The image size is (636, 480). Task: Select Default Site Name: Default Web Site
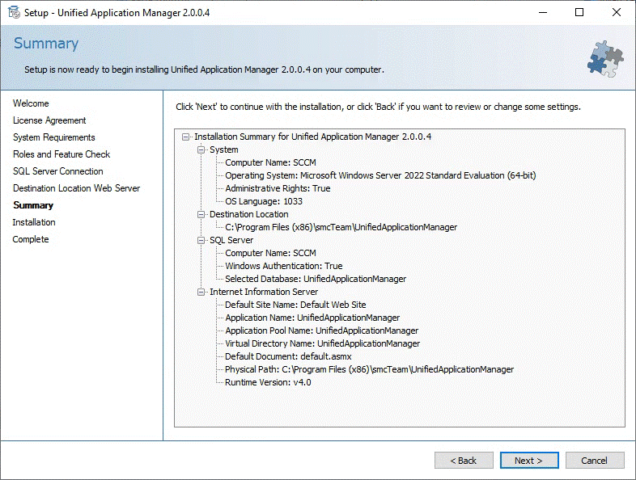[x=295, y=305]
